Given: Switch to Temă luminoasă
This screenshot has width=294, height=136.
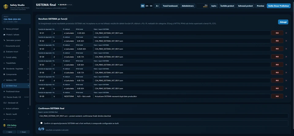Looking at the screenshot, I should click(x=170, y=6).
